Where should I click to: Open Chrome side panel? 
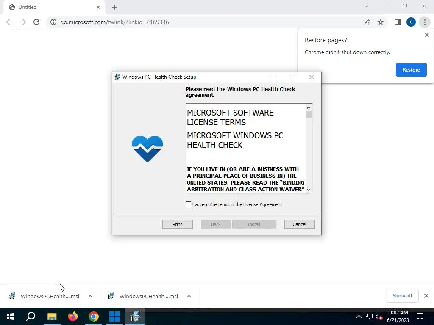click(x=398, y=22)
